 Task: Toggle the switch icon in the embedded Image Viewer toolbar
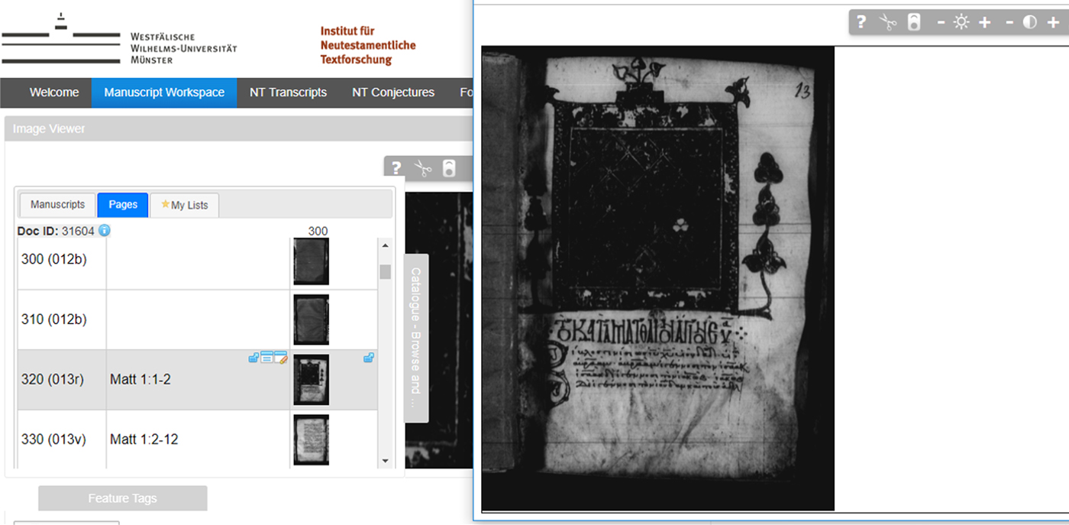click(x=449, y=168)
